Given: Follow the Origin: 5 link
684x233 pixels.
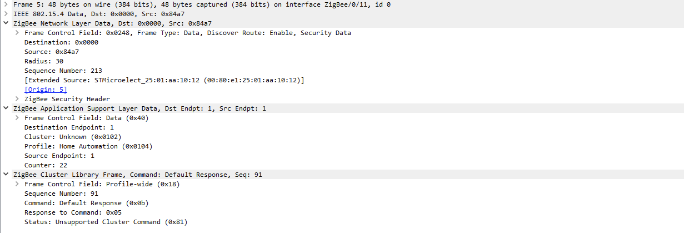Looking at the screenshot, I should tap(46, 90).
